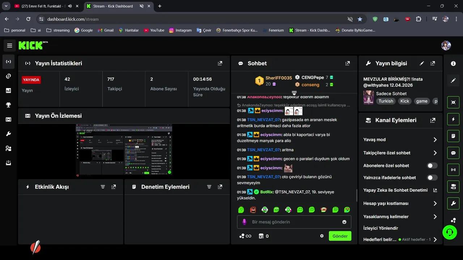This screenshot has width=463, height=260.
Task: Click the green headset support button
Action: pyautogui.click(x=450, y=232)
